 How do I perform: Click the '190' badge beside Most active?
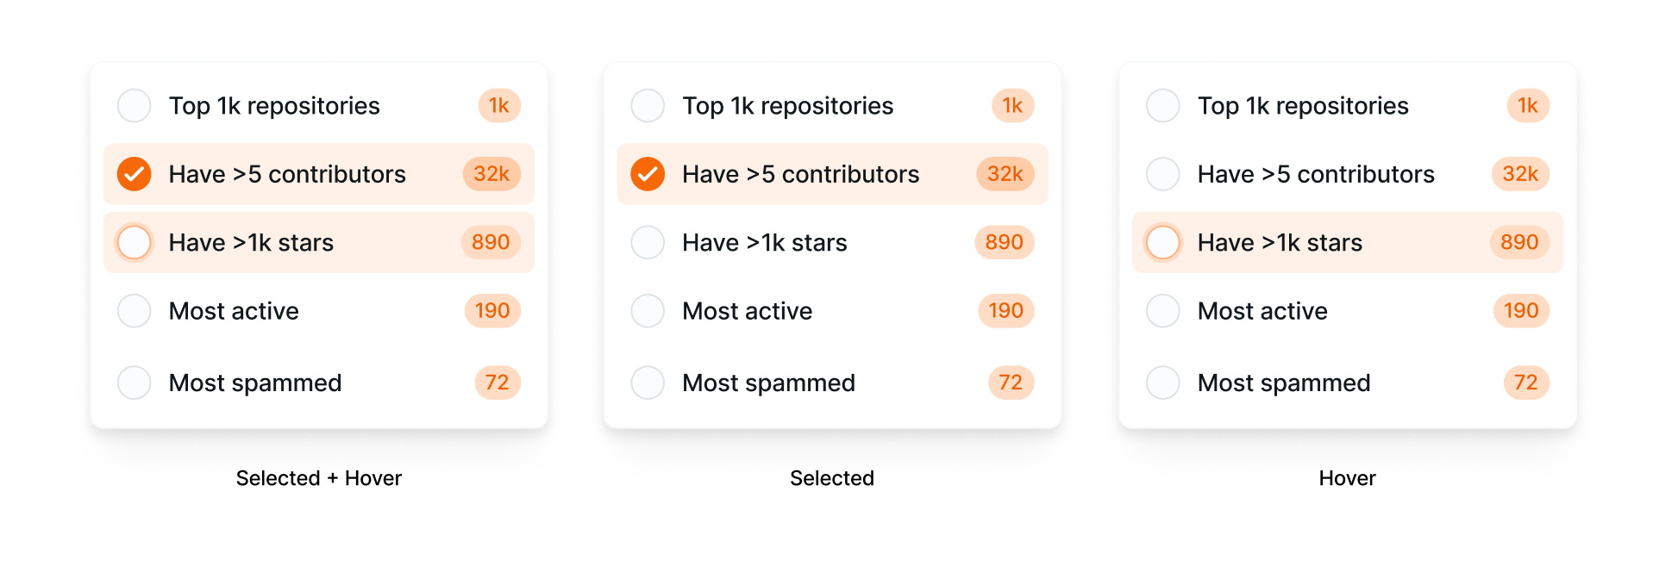point(492,311)
